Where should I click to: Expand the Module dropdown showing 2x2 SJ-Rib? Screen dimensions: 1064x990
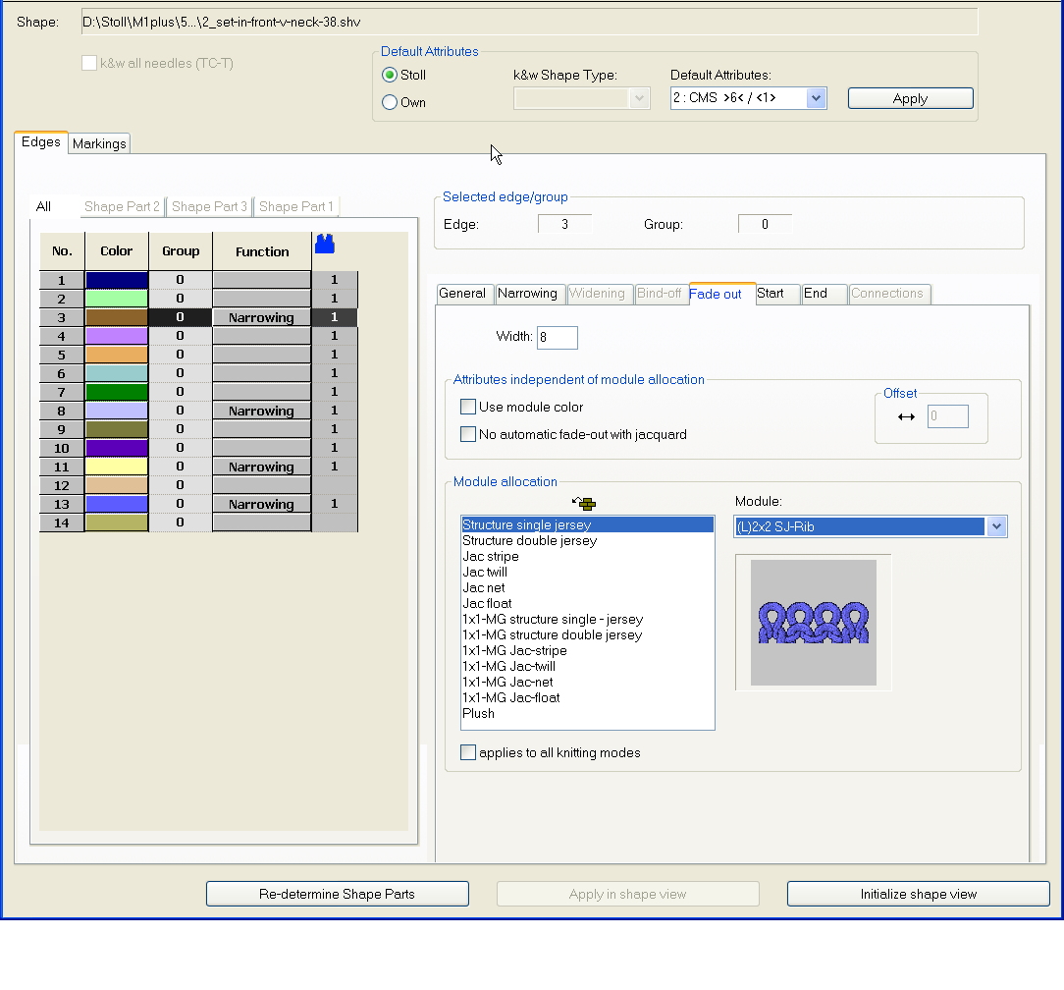coord(997,526)
